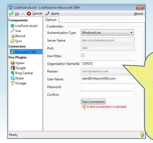
Task: Click the Organization Name/Id field
Action: (108, 63)
